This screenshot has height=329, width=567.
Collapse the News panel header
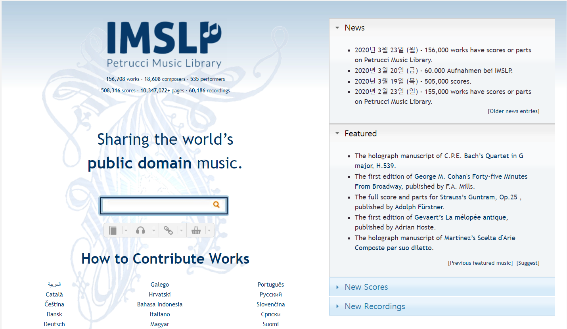click(442, 28)
